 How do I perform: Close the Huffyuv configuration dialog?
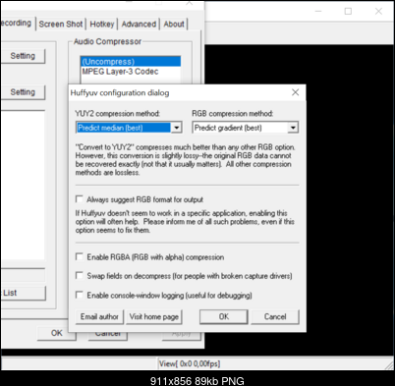click(x=295, y=92)
